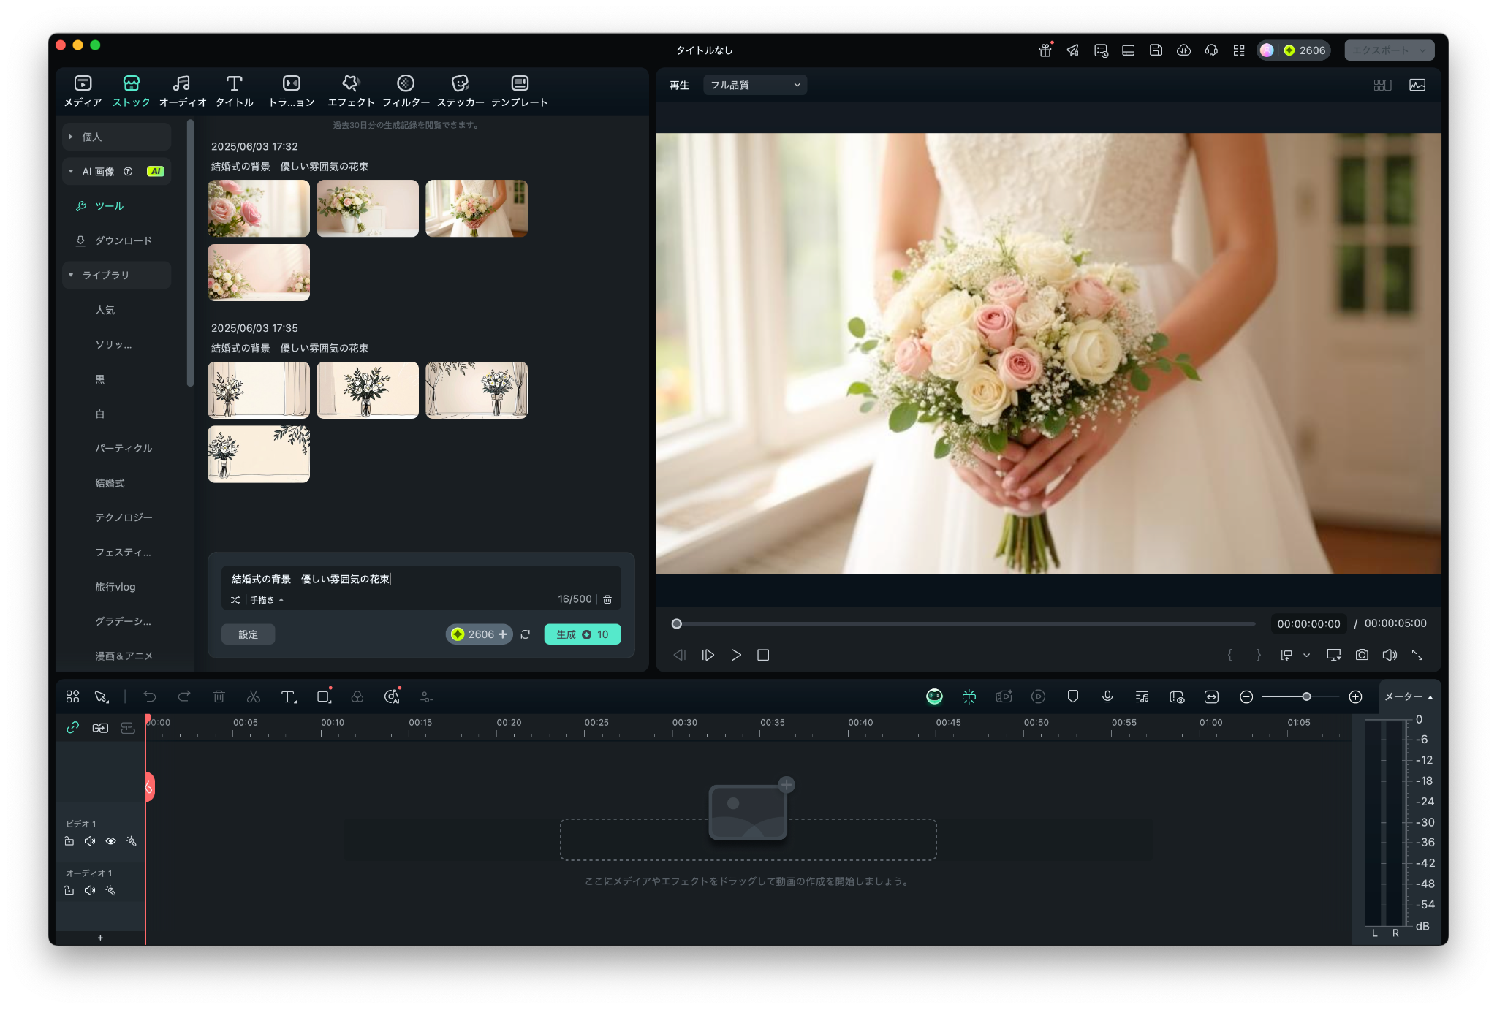Click zoom-in plus on timeline

tap(1355, 696)
